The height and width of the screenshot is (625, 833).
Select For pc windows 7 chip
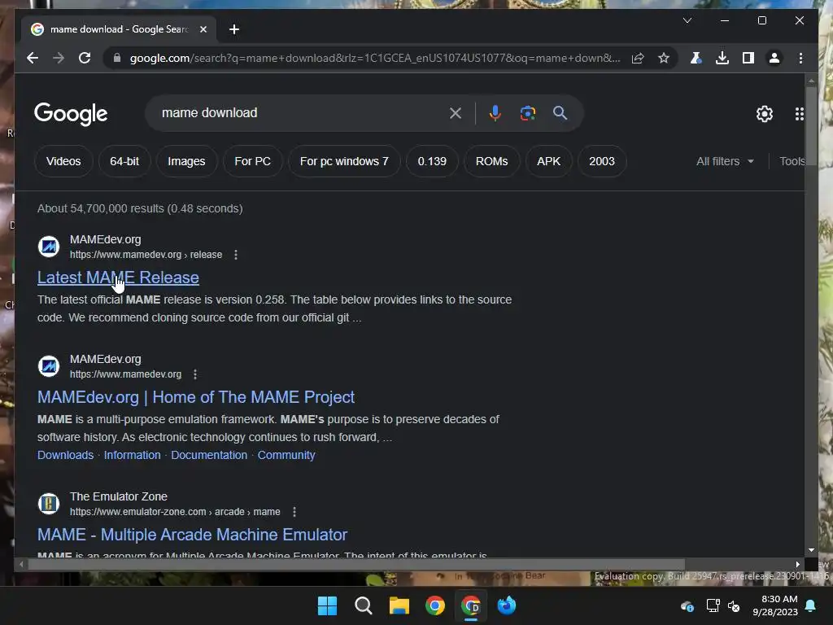pos(344,161)
